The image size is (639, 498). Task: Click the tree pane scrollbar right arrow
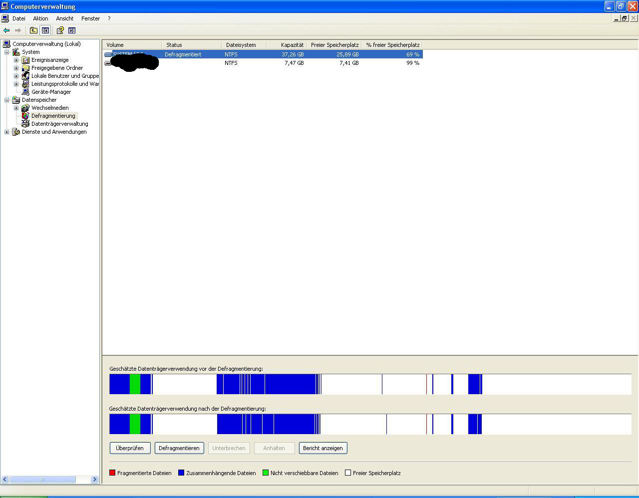click(94, 480)
